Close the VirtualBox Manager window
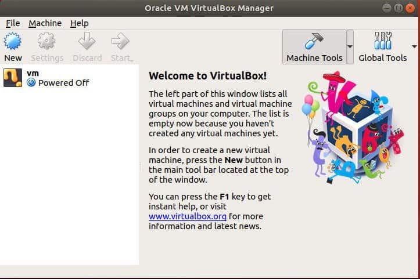420x279 pixels. [410, 8]
